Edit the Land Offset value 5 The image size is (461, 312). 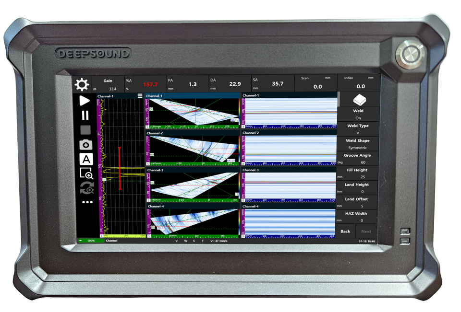(356, 202)
